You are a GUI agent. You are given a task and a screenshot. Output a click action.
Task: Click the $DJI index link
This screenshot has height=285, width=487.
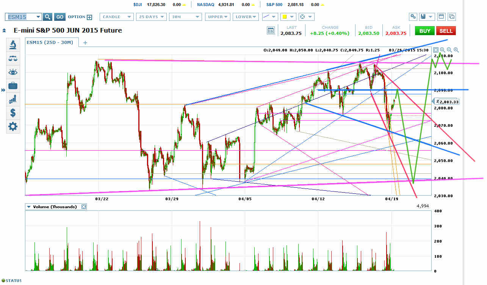tap(138, 5)
